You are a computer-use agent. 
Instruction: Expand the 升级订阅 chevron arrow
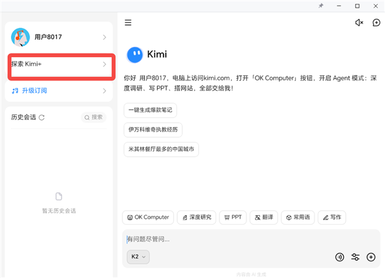point(105,91)
